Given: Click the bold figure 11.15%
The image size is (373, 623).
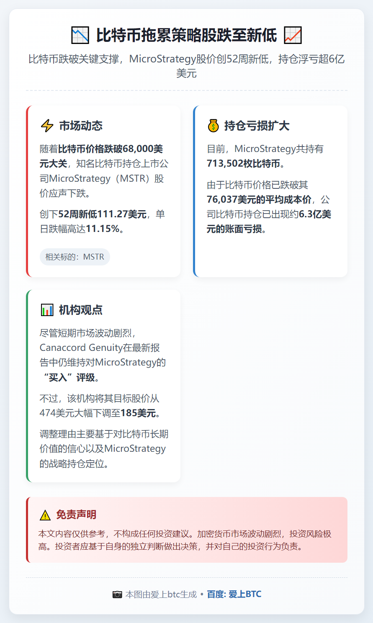Looking at the screenshot, I should click(103, 229).
